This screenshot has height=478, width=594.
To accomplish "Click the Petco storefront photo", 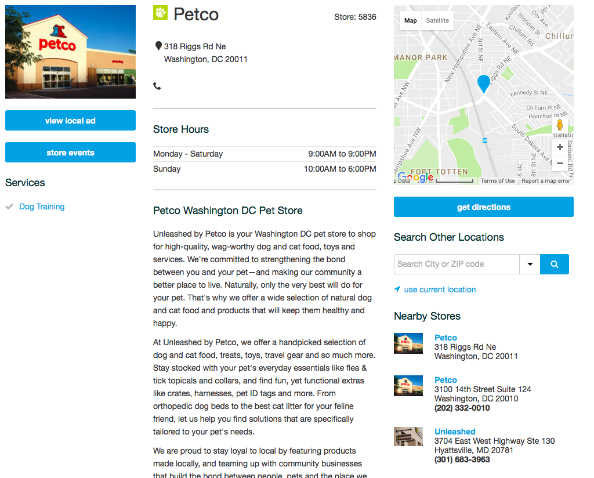I will [70, 52].
